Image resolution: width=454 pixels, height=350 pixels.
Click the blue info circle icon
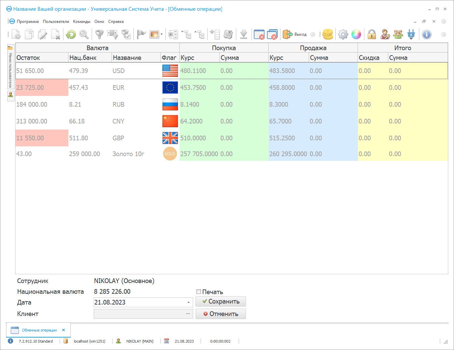[426, 34]
